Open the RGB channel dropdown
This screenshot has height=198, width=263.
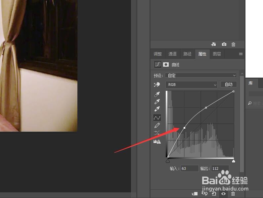(x=192, y=85)
